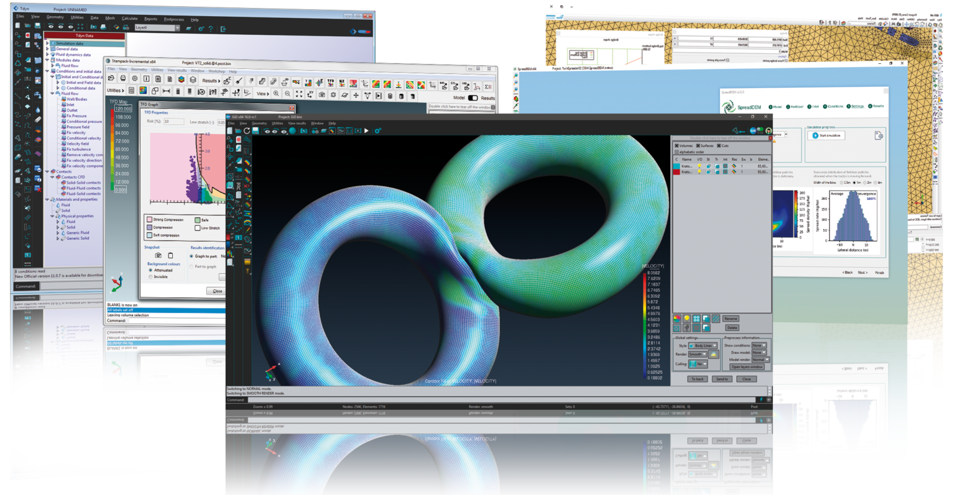Select the Invisible background colours radio button

tap(150, 277)
